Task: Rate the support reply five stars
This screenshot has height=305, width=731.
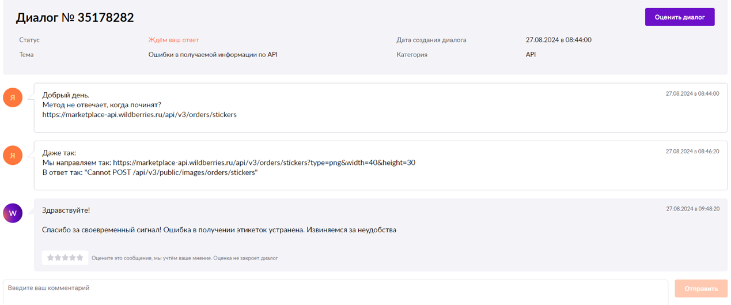Action: (80, 258)
